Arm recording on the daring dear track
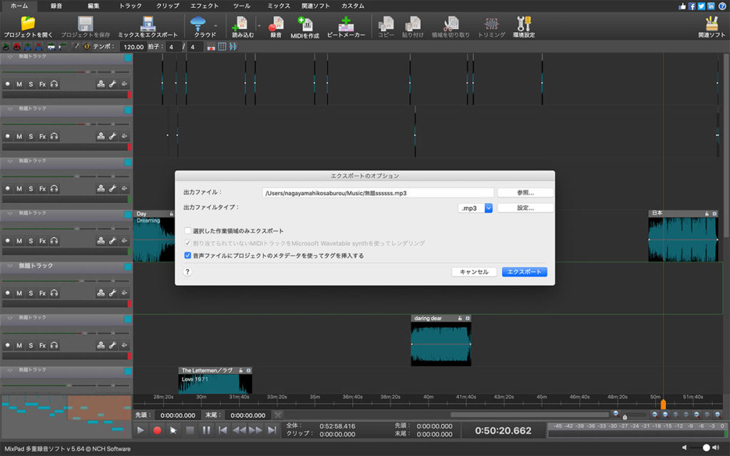 pyautogui.click(x=7, y=346)
